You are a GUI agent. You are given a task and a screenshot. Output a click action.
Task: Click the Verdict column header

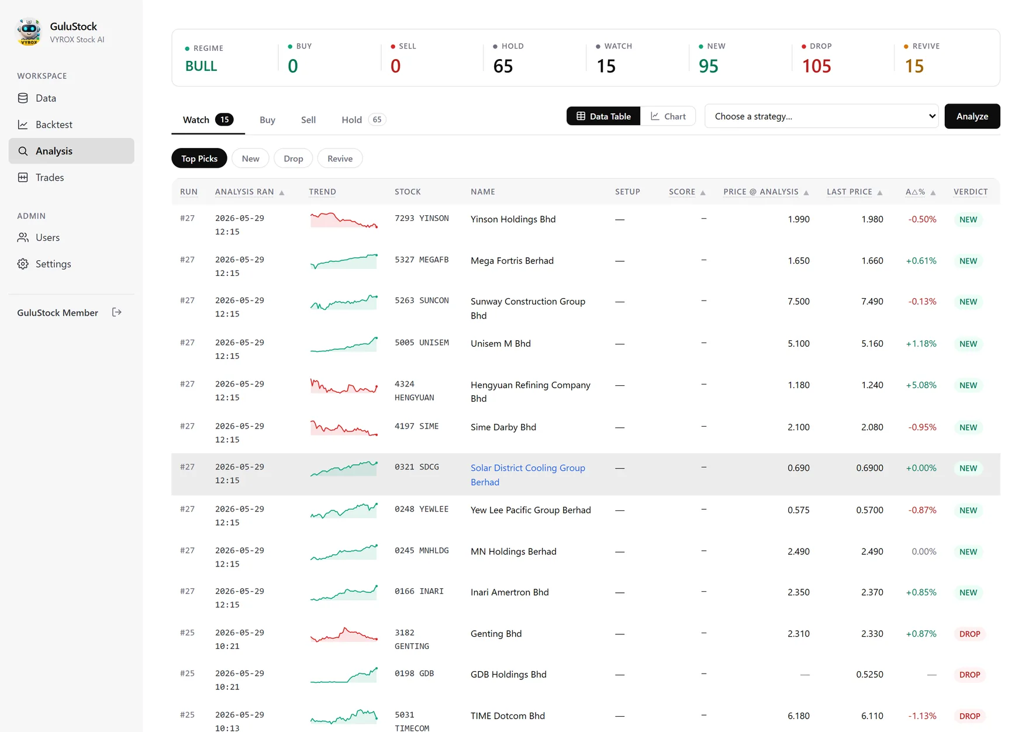tap(971, 192)
